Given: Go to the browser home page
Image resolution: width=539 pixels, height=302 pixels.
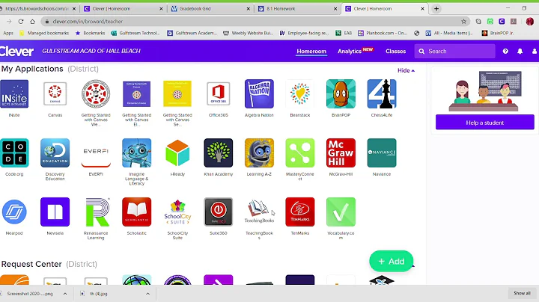Looking at the screenshot, I should tap(32, 21).
